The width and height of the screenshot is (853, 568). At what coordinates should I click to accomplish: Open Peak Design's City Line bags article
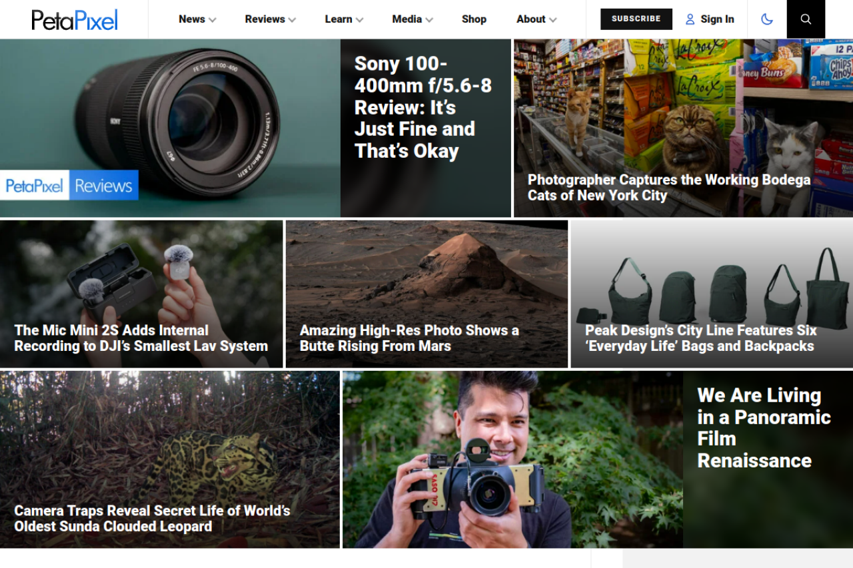tap(700, 338)
